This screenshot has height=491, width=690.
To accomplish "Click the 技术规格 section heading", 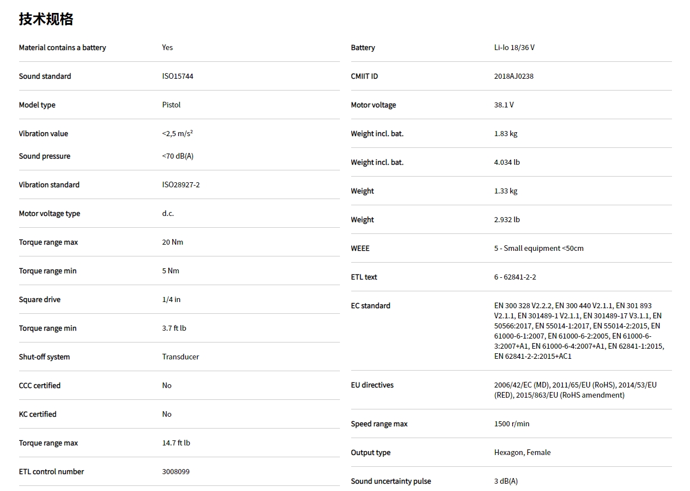I will (46, 19).
